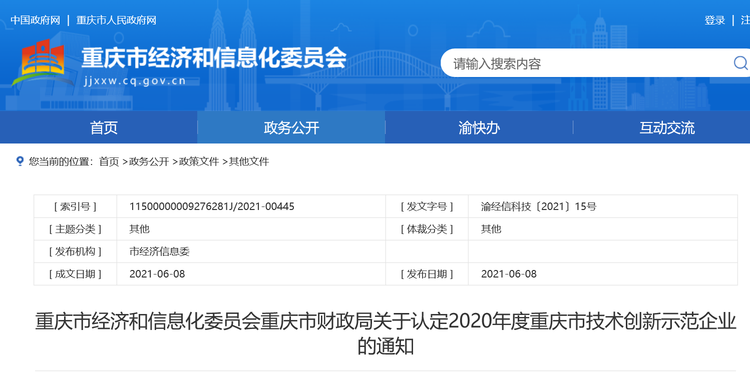The image size is (750, 376).
Task: Click the location pin icon in breadcrumb
Action: (x=20, y=161)
